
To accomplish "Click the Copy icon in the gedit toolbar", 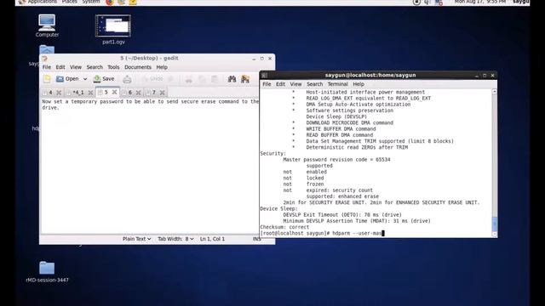I will click(202, 79).
